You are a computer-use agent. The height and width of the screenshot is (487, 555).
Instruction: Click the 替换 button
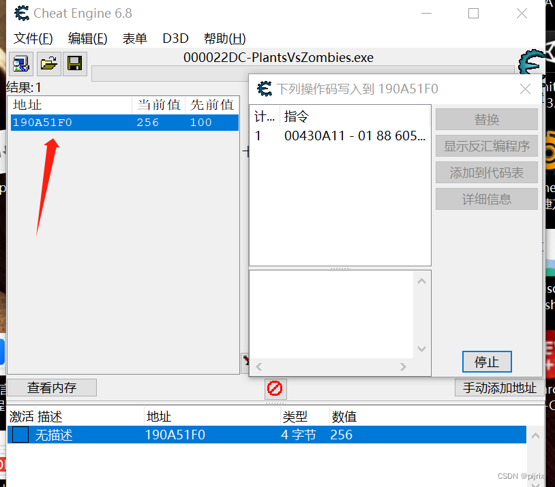(487, 120)
